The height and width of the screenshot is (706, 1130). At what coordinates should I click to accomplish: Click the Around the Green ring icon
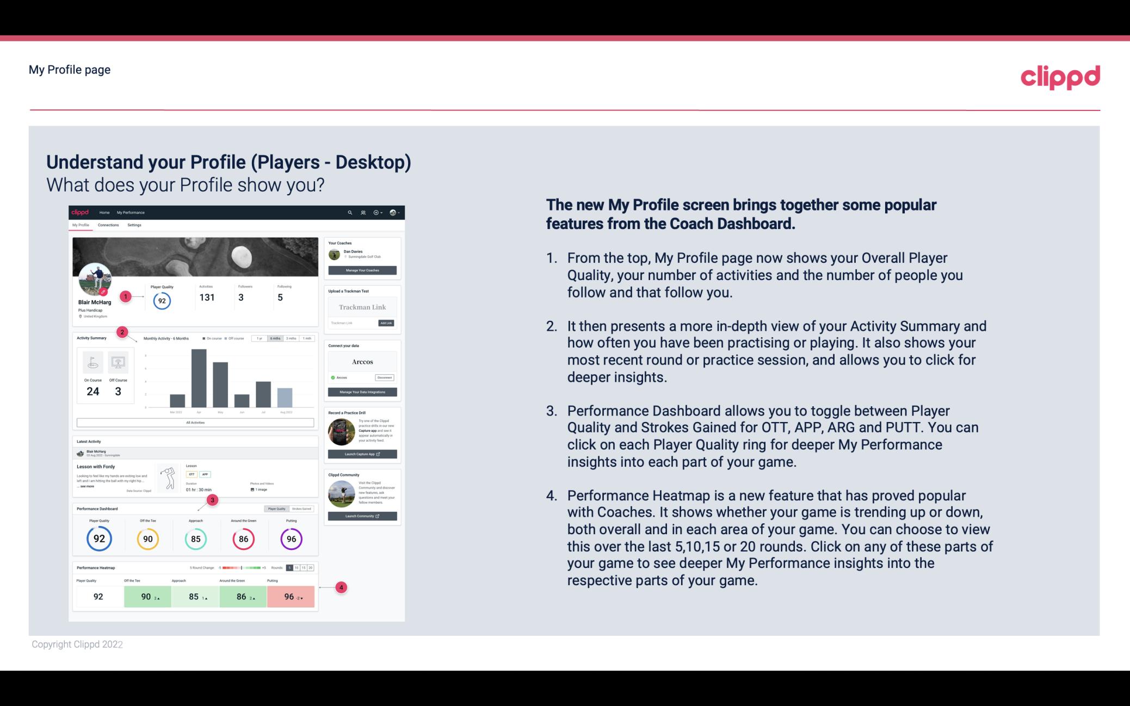click(243, 537)
